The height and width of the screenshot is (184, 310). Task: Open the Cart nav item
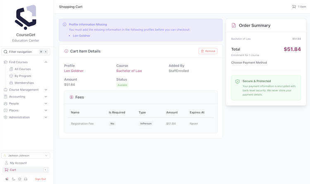coord(26,170)
